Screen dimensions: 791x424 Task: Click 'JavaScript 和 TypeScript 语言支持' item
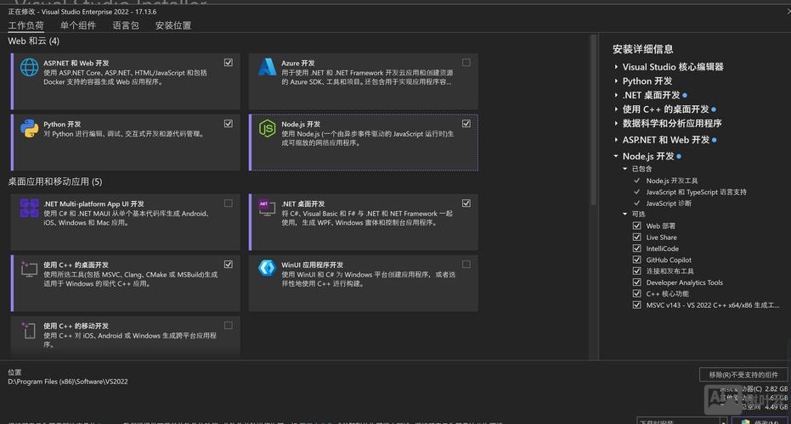click(x=696, y=192)
